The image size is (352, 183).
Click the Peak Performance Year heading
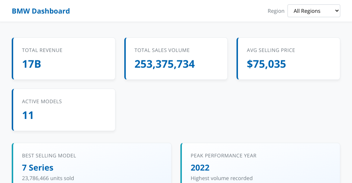click(223, 156)
